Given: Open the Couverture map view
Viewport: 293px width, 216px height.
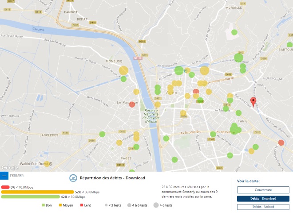Looking at the screenshot, I should 263,190.
